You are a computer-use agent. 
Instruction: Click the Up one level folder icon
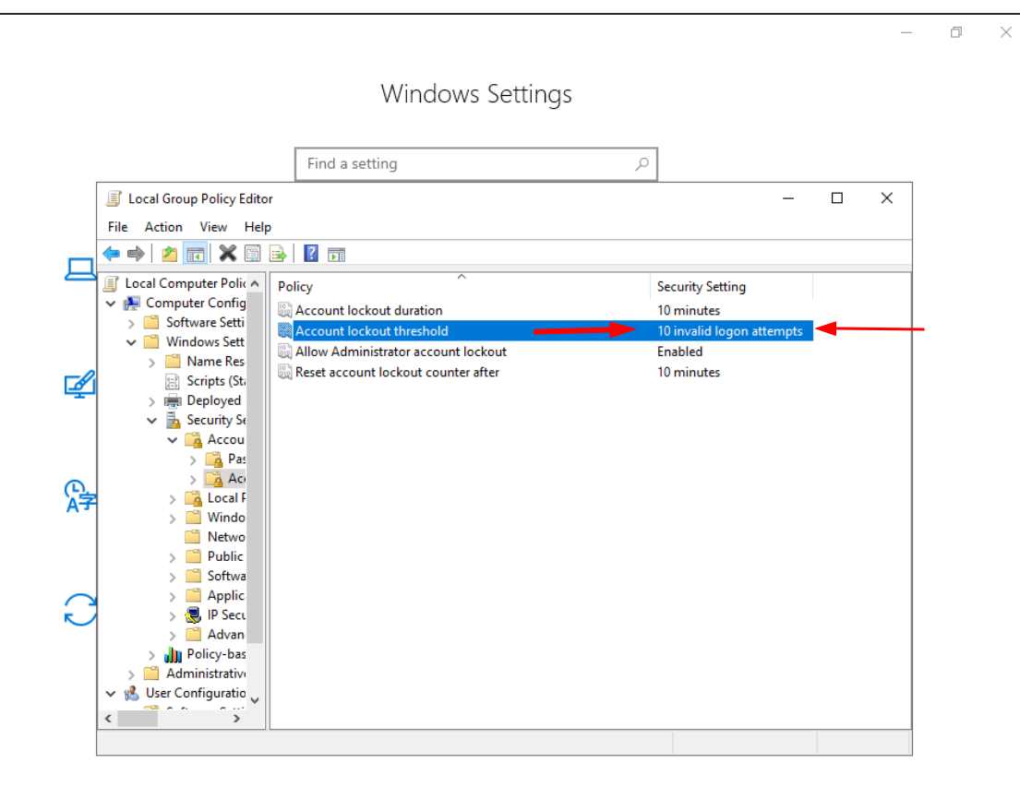pyautogui.click(x=169, y=254)
